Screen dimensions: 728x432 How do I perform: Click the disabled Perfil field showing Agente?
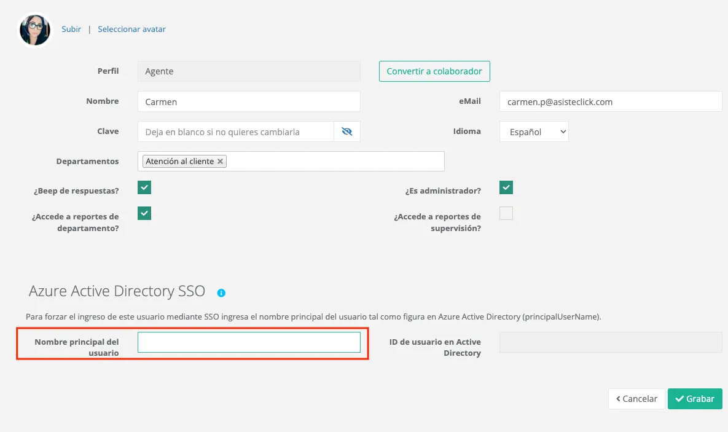coord(249,71)
